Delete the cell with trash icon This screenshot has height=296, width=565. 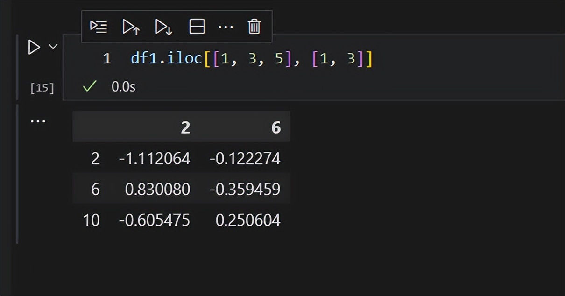point(254,27)
